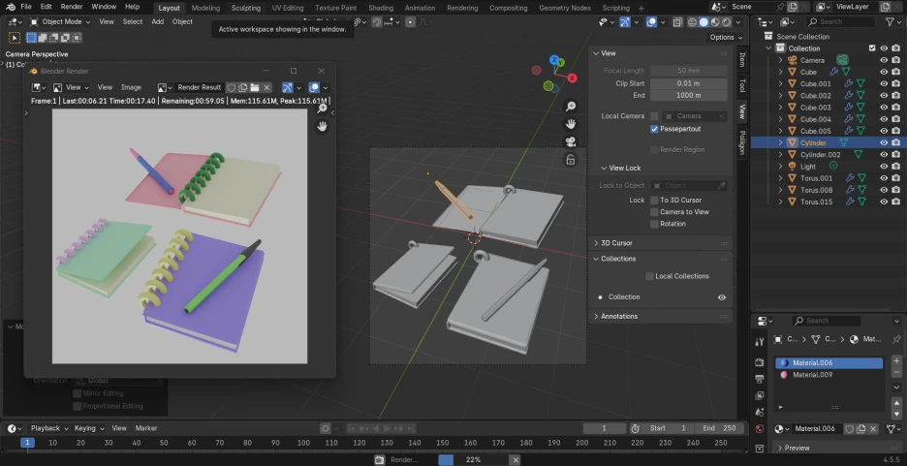Expand the Annotations panel

click(x=618, y=316)
